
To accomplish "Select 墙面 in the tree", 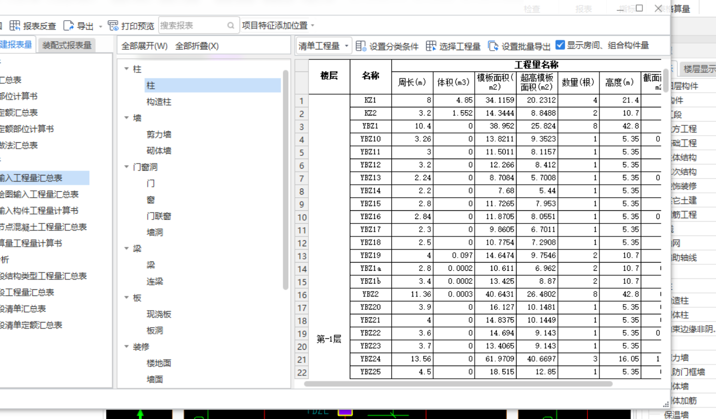I will tap(155, 380).
